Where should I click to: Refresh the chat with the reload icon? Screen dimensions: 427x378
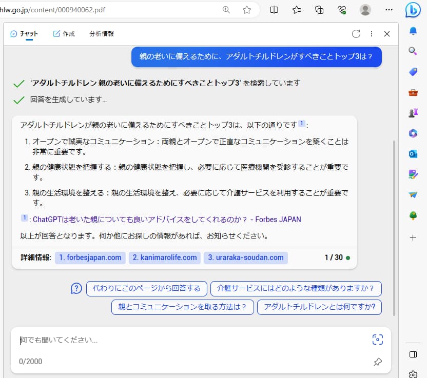click(x=357, y=33)
